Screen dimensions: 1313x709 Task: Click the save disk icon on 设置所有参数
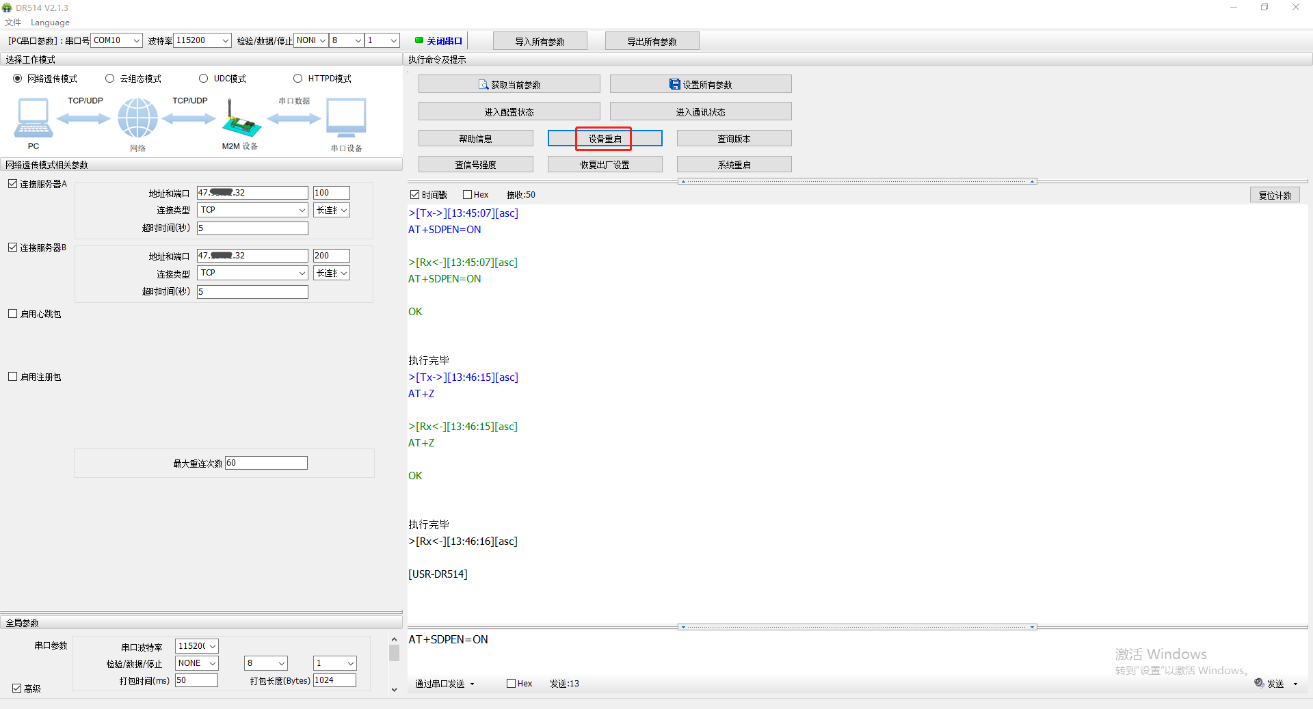[x=674, y=85]
